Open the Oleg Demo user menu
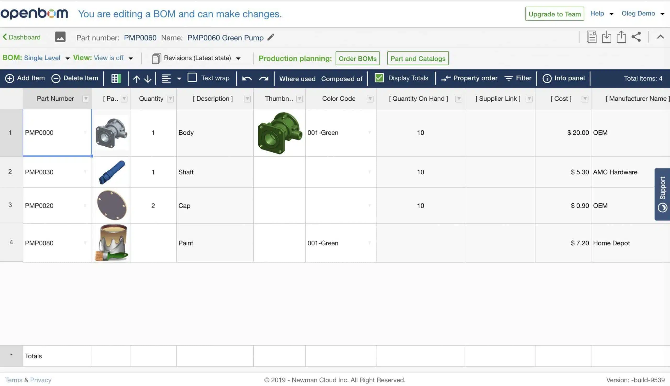This screenshot has width=670, height=386. pos(643,14)
